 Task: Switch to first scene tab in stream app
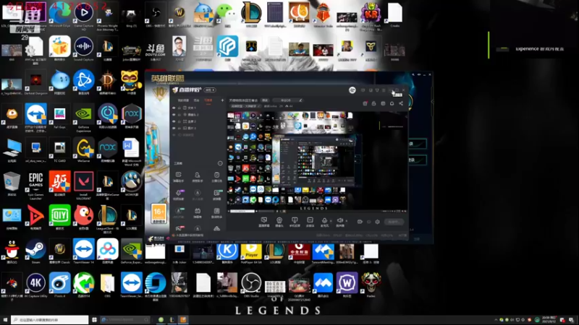pos(183,100)
